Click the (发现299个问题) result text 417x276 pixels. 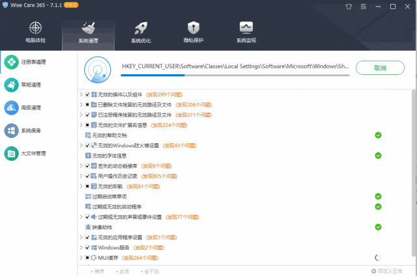click(x=164, y=94)
